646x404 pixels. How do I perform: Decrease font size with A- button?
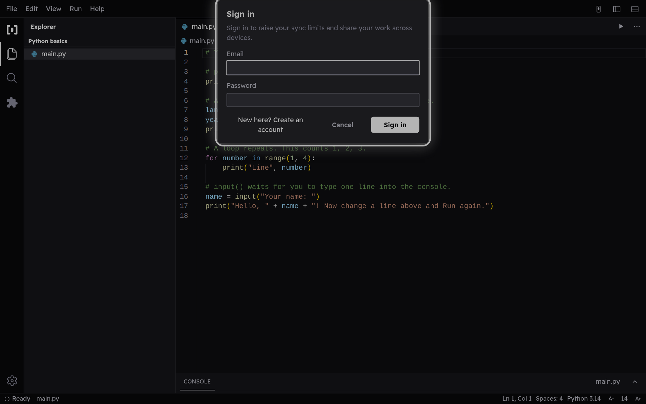611,399
